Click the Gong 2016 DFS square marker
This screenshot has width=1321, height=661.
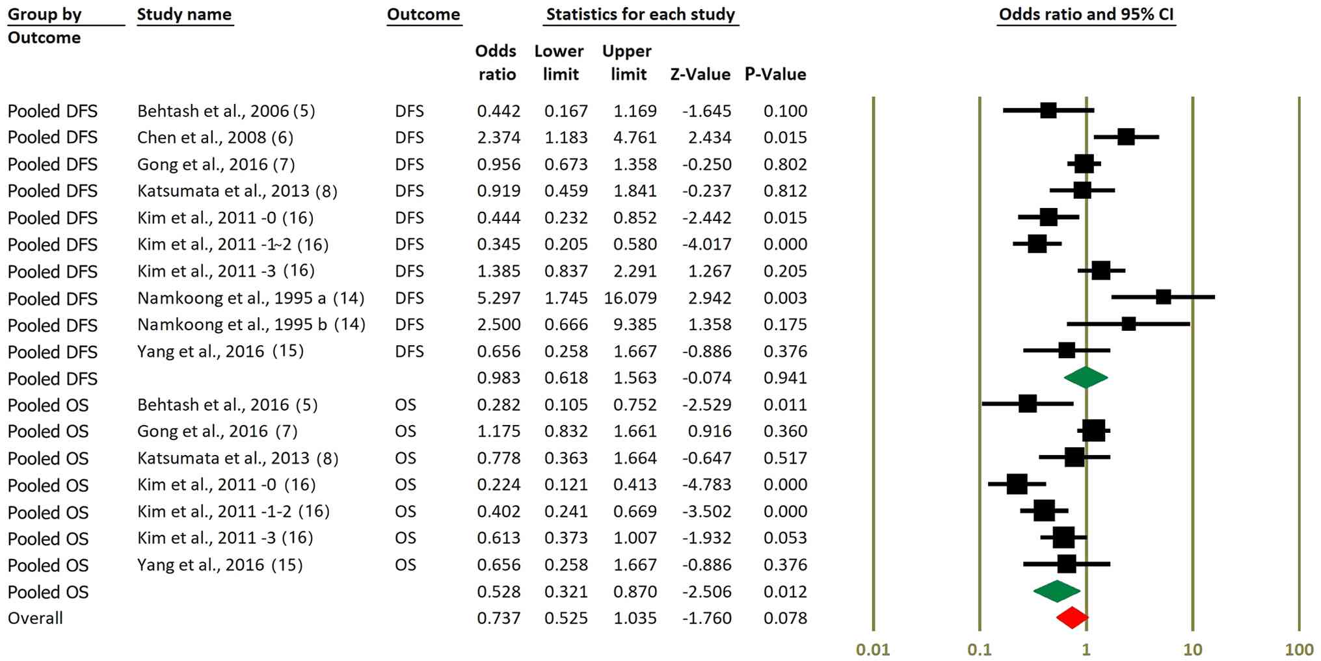(1084, 164)
